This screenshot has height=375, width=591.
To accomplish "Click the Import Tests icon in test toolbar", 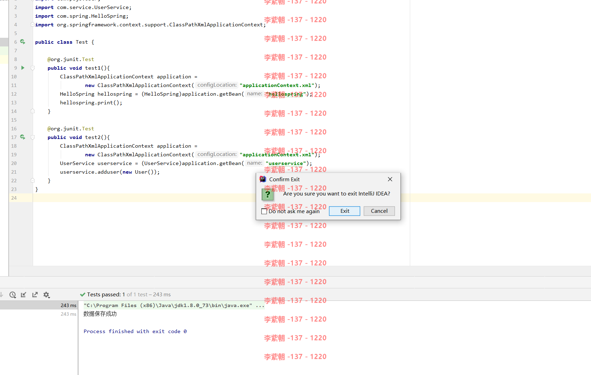I will tap(24, 295).
